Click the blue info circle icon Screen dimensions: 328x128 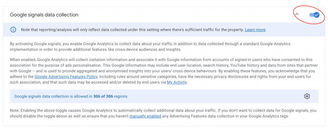click(x=13, y=30)
